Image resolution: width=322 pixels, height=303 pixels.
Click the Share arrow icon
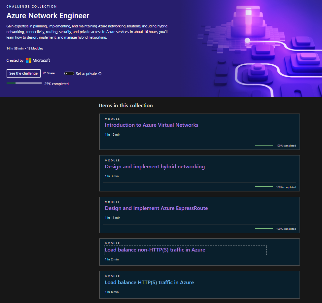point(44,73)
